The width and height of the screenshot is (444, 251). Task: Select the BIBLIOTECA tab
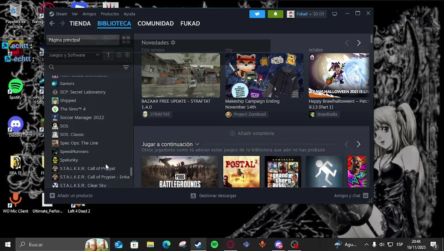[114, 23]
